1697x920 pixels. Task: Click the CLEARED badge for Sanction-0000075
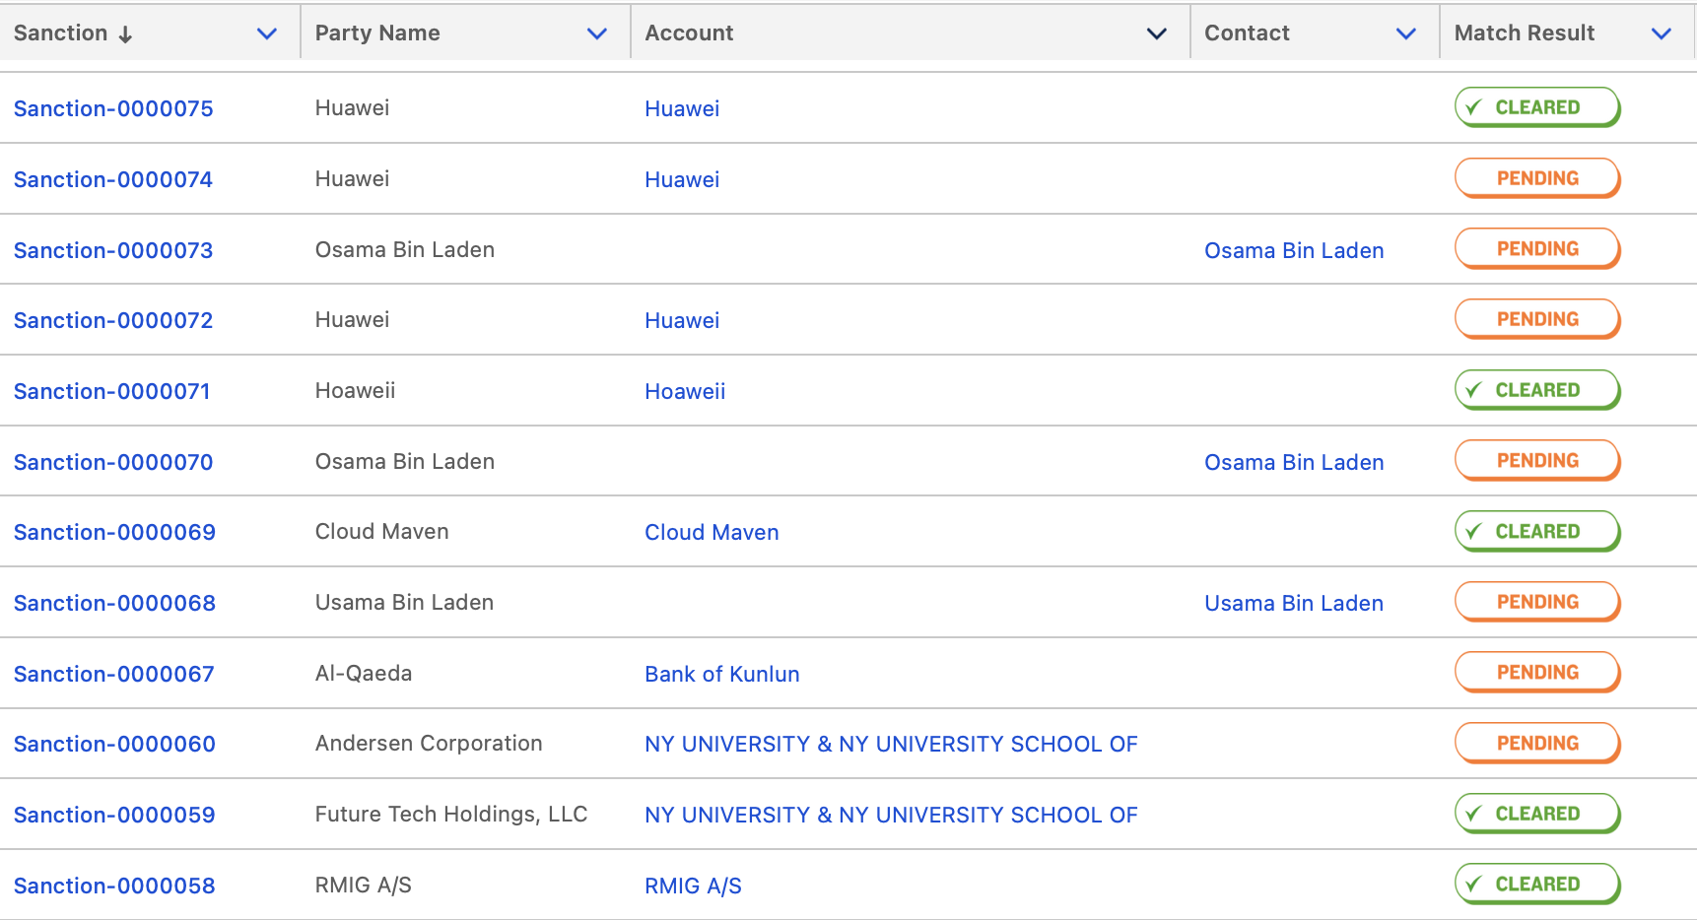click(x=1537, y=107)
